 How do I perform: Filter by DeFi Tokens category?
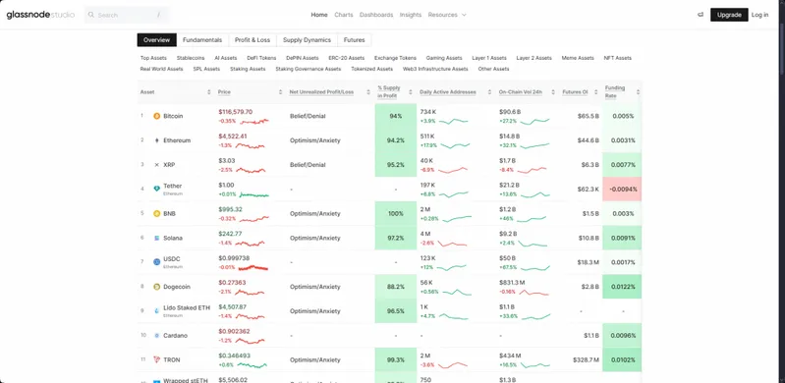(x=261, y=58)
